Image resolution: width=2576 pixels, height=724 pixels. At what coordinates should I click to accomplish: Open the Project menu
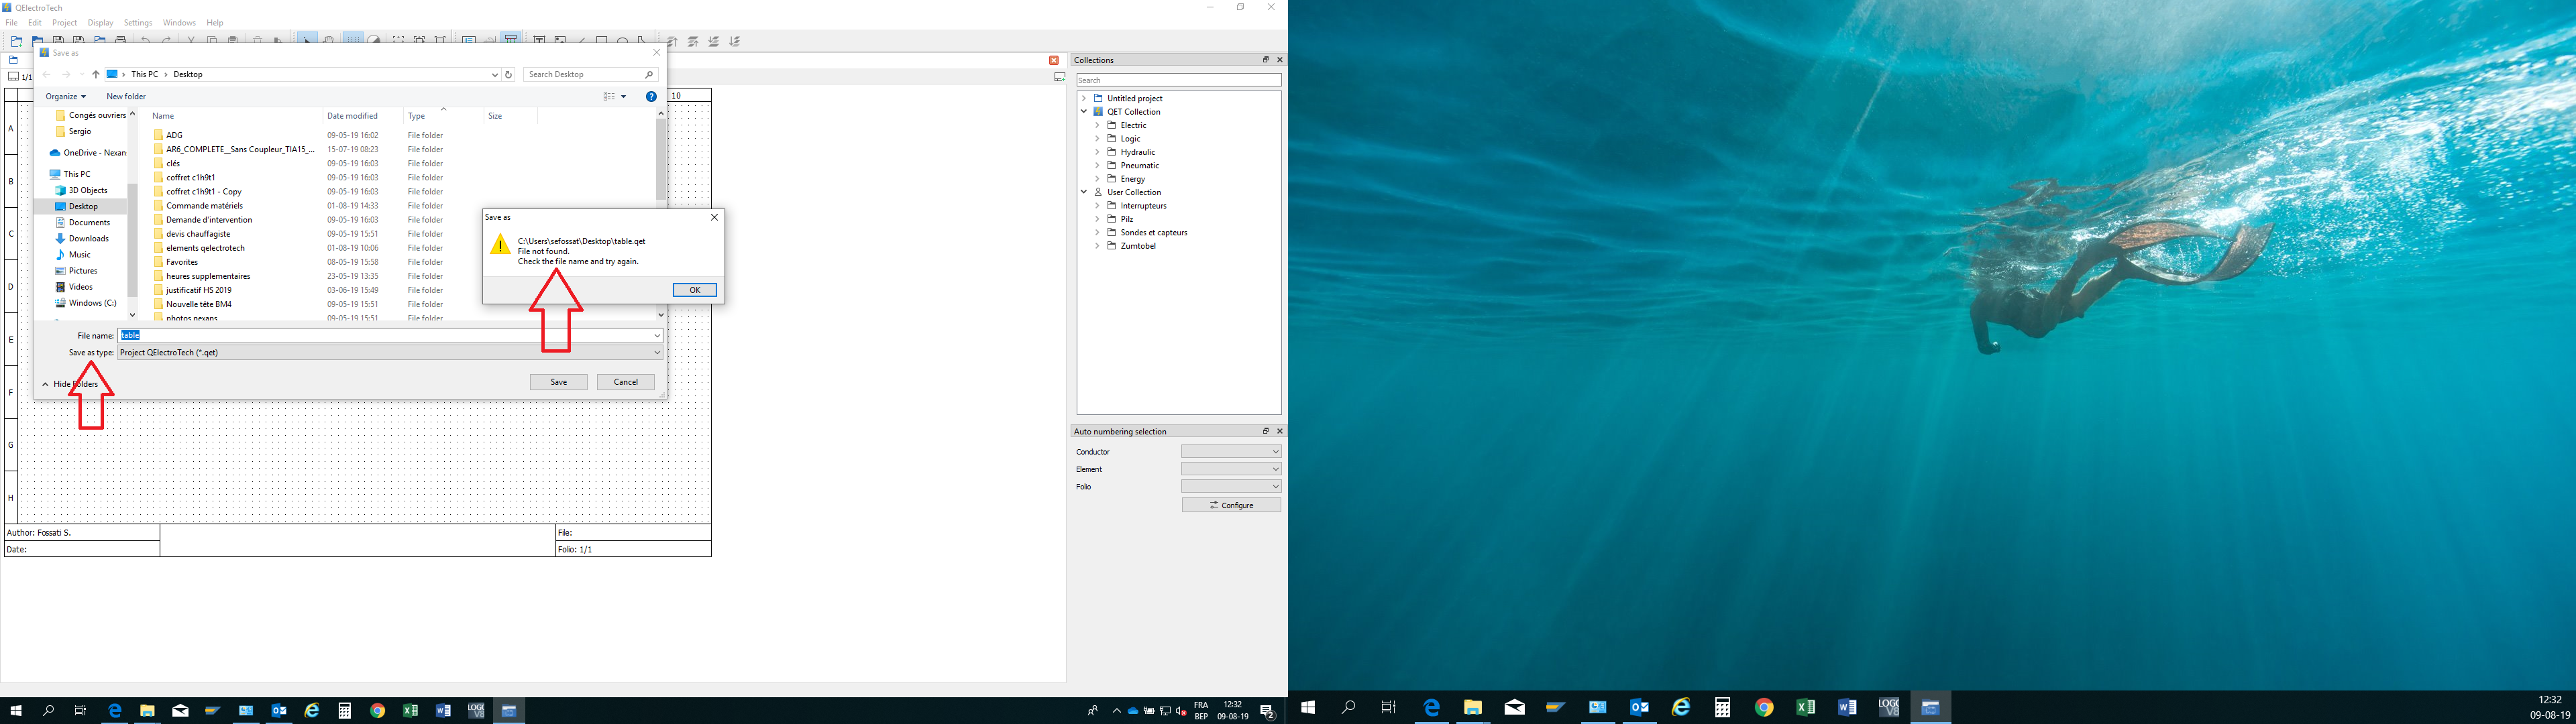point(64,22)
